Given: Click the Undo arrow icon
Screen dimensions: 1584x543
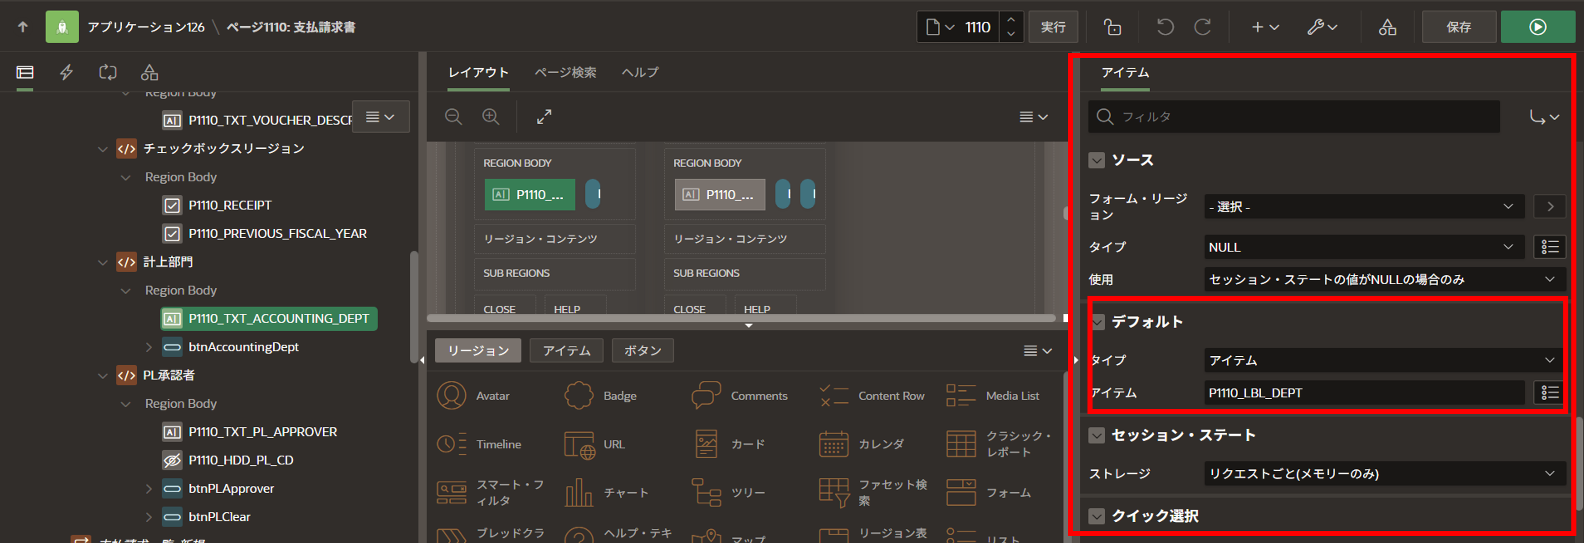Looking at the screenshot, I should [1165, 27].
